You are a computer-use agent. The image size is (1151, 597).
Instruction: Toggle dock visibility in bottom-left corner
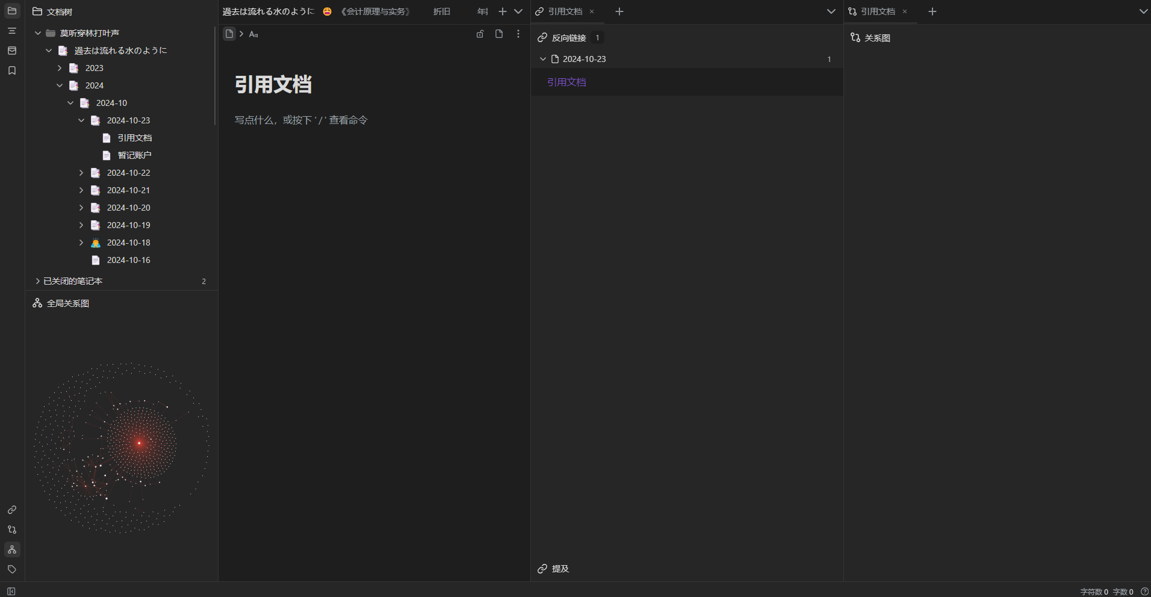click(x=11, y=592)
